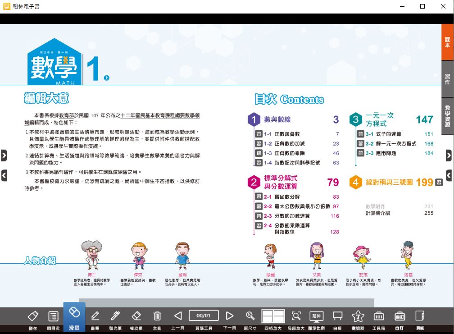Select the 畫筆 pen tool
The image size is (454, 334).
[x=95, y=316]
